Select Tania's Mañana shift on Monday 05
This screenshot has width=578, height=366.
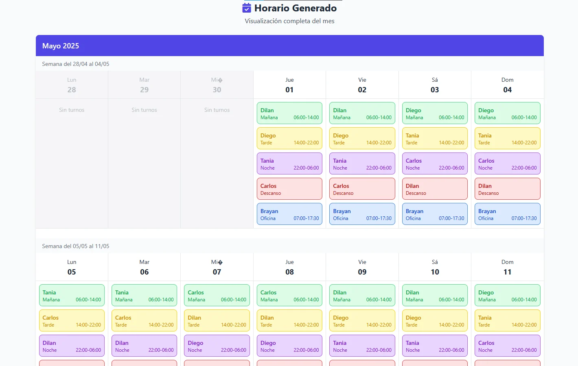click(72, 295)
